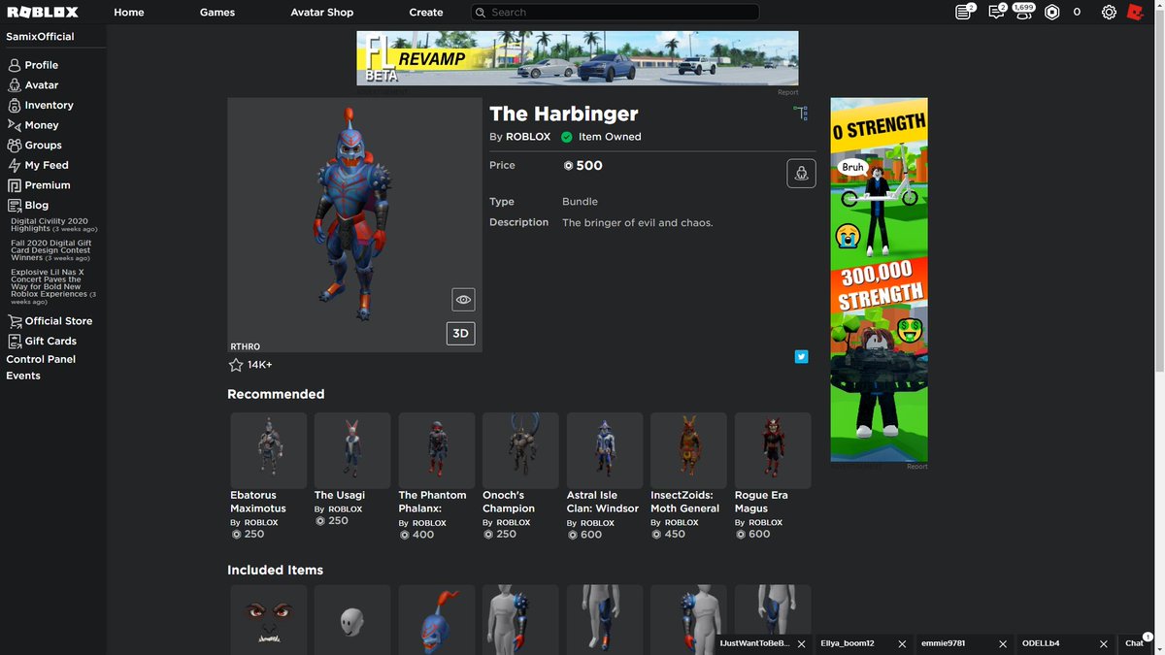The width and height of the screenshot is (1165, 655).
Task: Click the Events link in sidebar
Action: (23, 376)
